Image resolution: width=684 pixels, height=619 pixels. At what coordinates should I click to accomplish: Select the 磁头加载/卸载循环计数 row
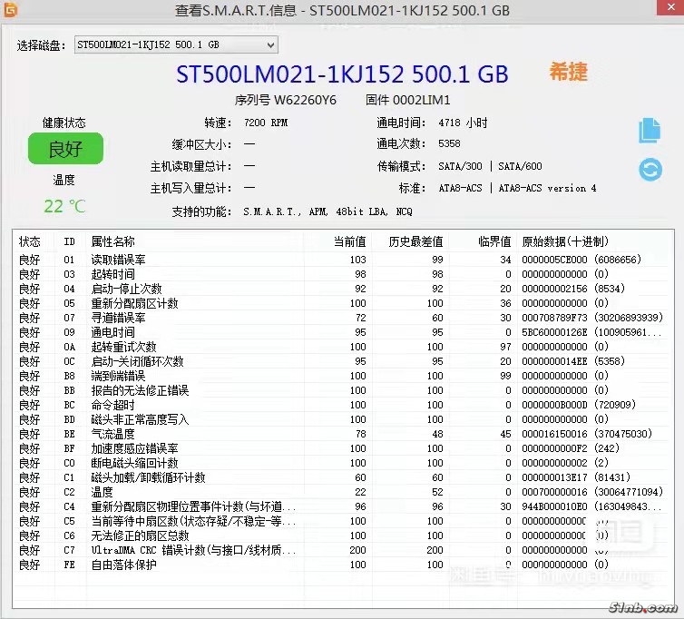coord(341,477)
